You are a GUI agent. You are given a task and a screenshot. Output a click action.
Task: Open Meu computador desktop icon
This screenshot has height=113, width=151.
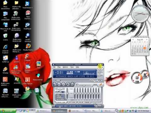click(x=5, y=16)
